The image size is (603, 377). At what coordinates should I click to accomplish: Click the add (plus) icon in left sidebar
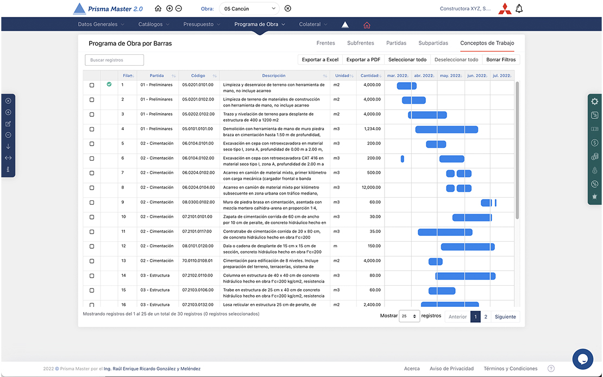pyautogui.click(x=8, y=112)
